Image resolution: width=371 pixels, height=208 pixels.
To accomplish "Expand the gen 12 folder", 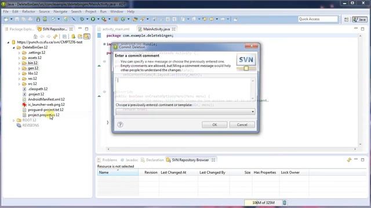I will pyautogui.click(x=19, y=68).
